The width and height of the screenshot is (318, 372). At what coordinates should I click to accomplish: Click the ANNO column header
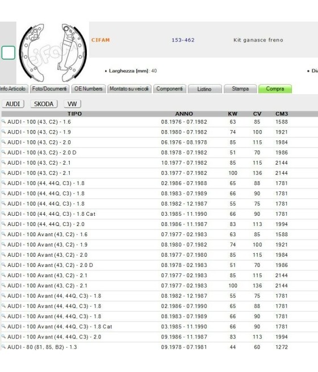tap(184, 114)
